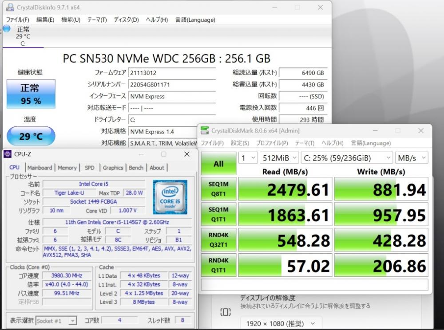
Task: Click SEQ1M Q1T1 read result 1863.61
Action: point(285,214)
